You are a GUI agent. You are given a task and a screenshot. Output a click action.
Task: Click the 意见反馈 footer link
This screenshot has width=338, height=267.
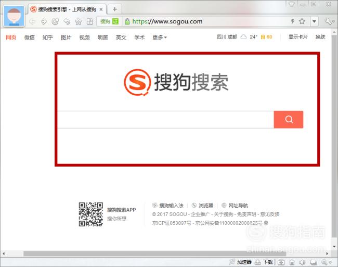270,214
